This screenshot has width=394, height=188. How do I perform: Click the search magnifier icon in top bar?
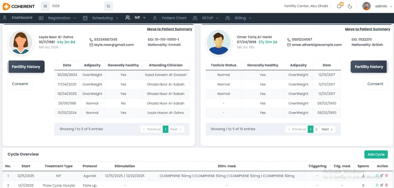click(108, 6)
